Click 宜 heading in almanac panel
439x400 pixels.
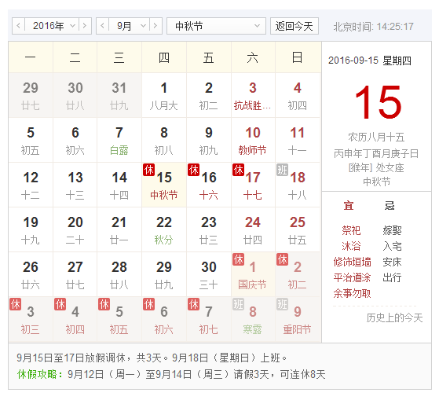click(x=349, y=206)
